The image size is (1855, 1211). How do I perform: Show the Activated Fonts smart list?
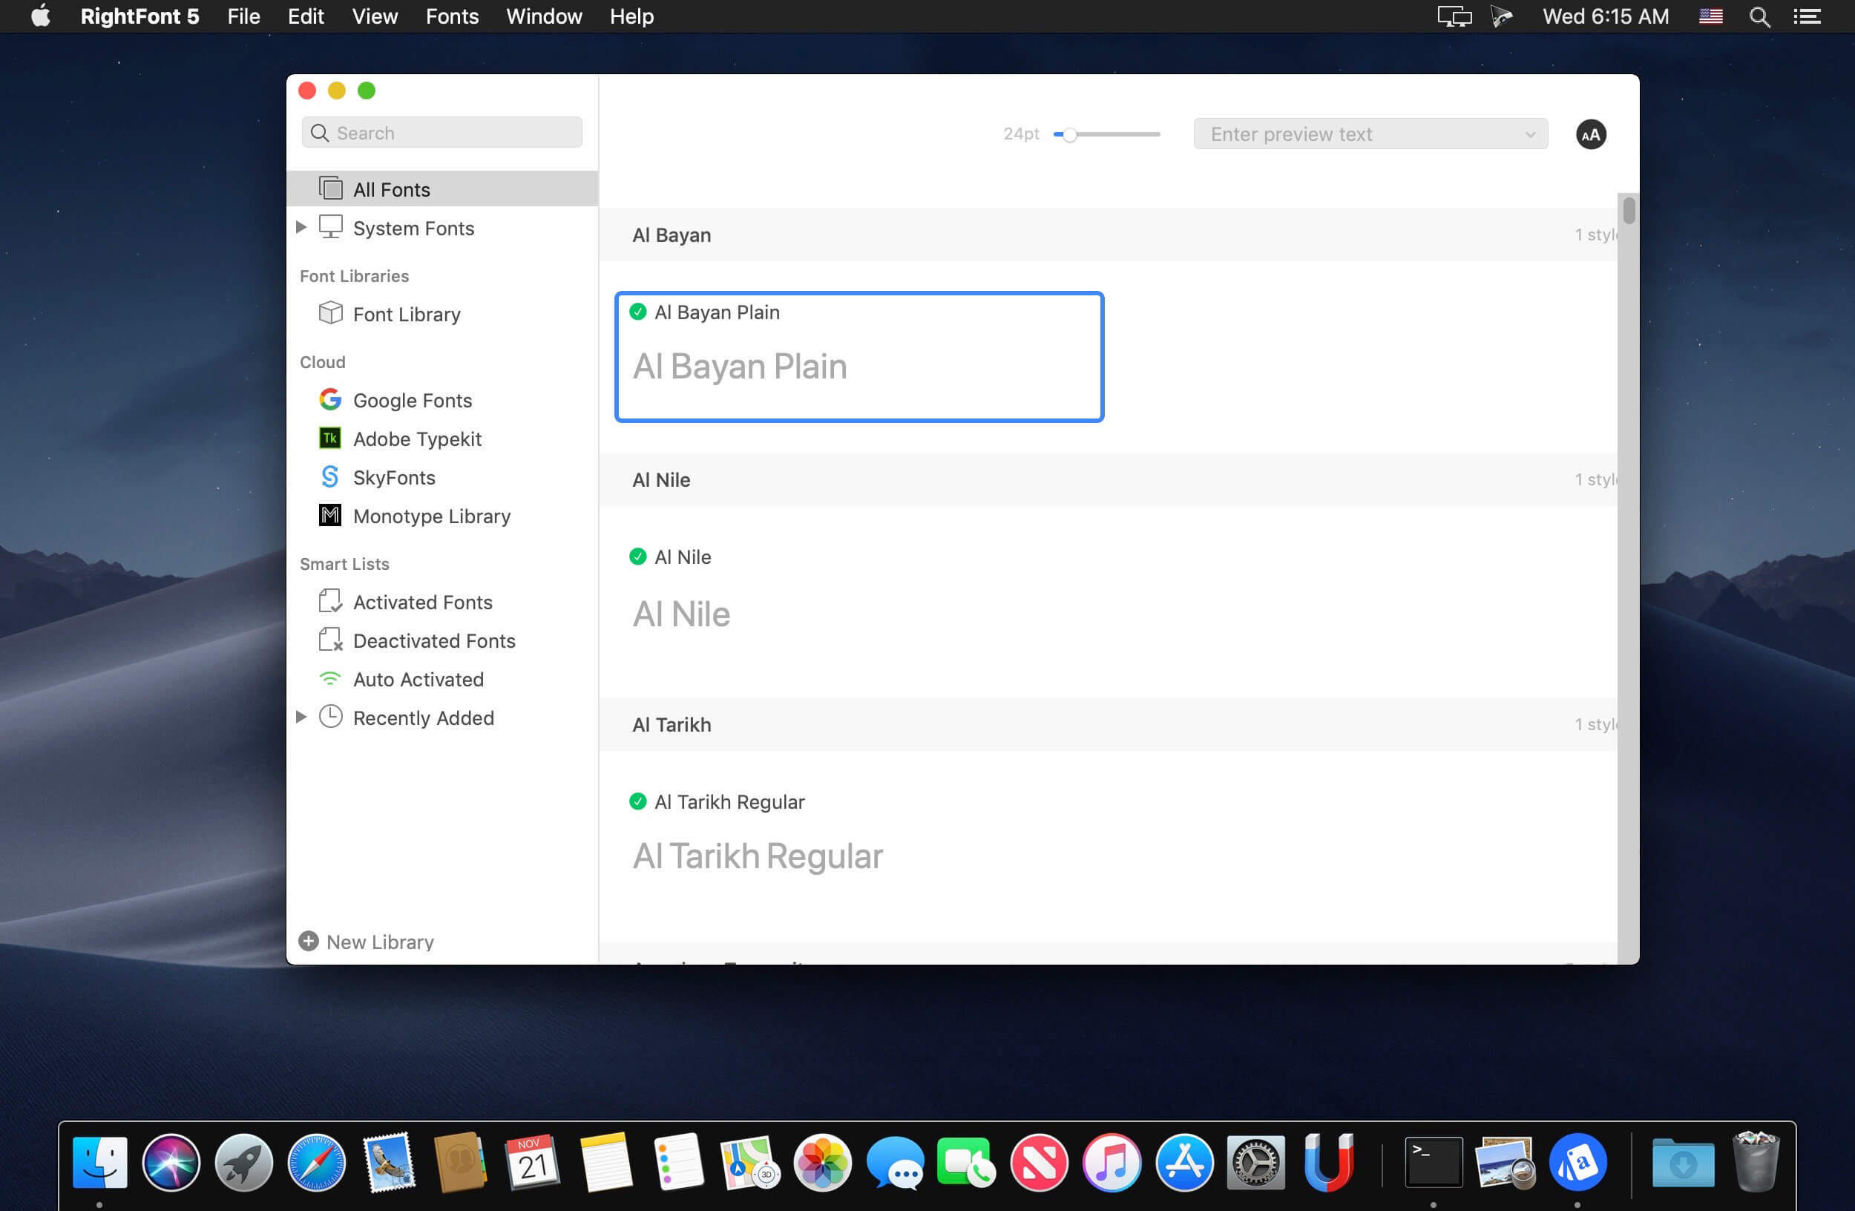click(422, 602)
